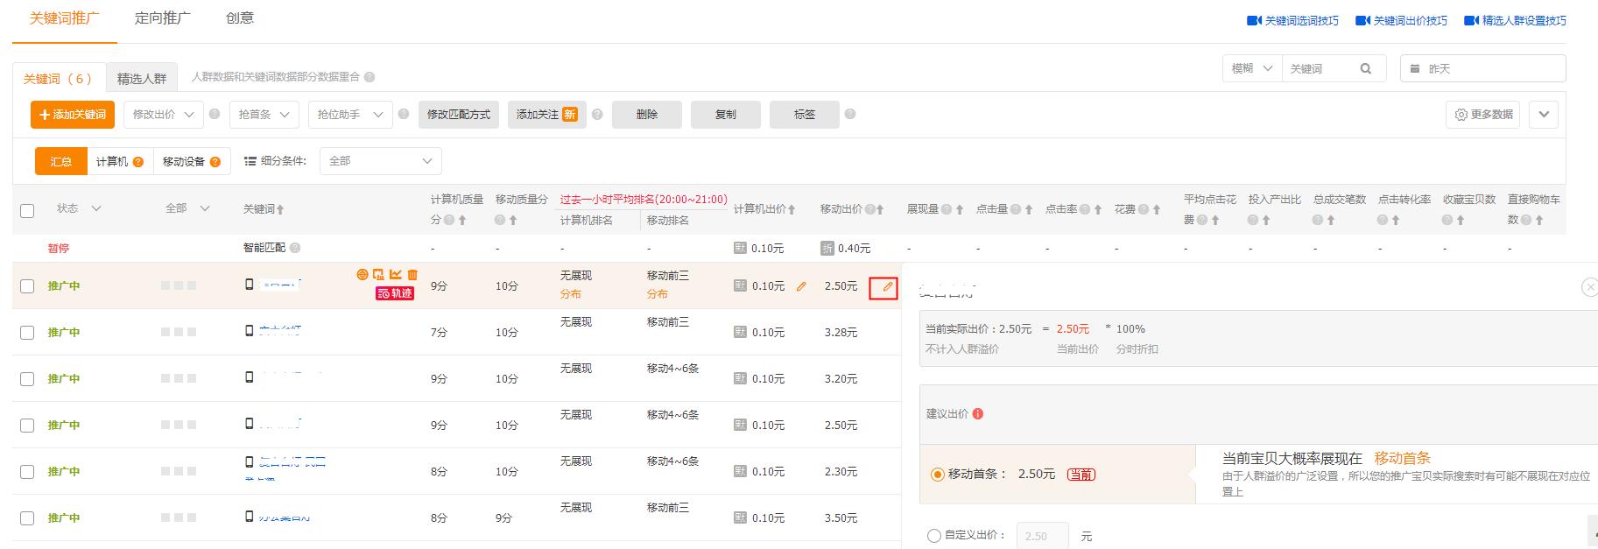
Task: Click help icon next to 标签 button
Action: coord(850,114)
